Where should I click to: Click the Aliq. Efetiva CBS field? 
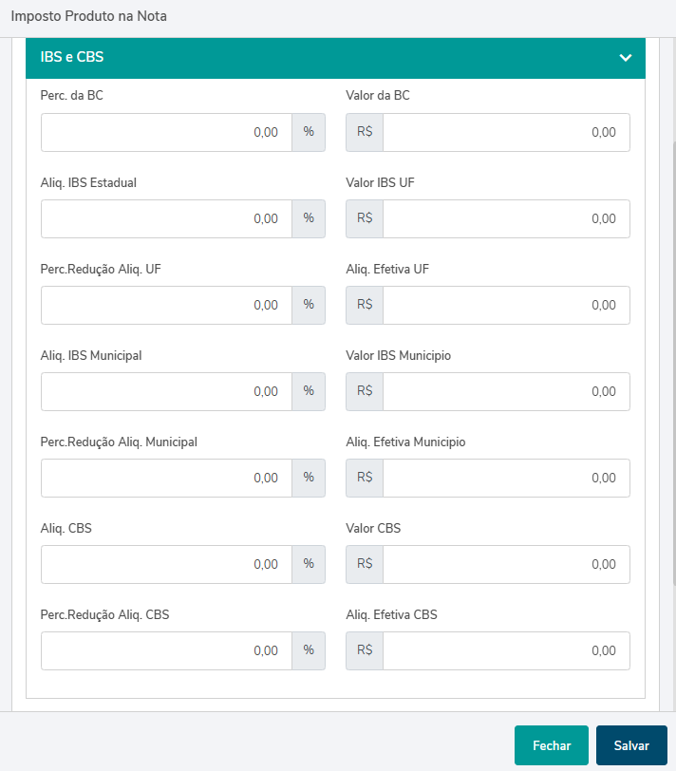(506, 651)
